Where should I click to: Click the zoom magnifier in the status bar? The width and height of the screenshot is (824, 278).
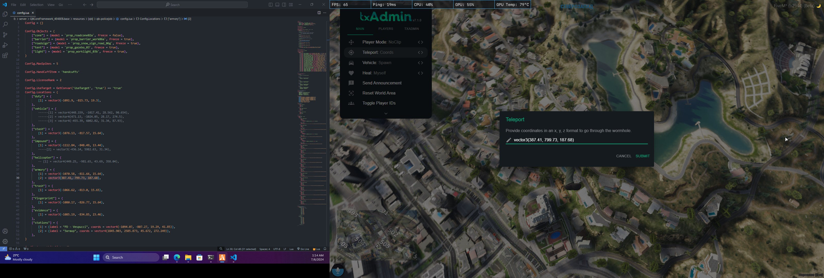[x=221, y=249]
